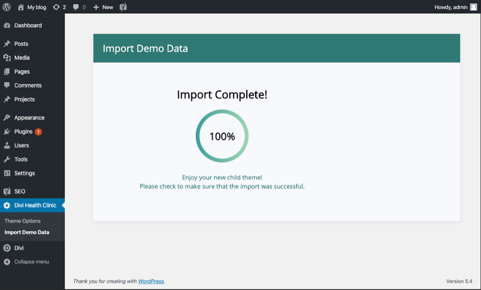Click the Divi logo icon in sidebar
Image resolution: width=481 pixels, height=290 pixels.
[7, 248]
